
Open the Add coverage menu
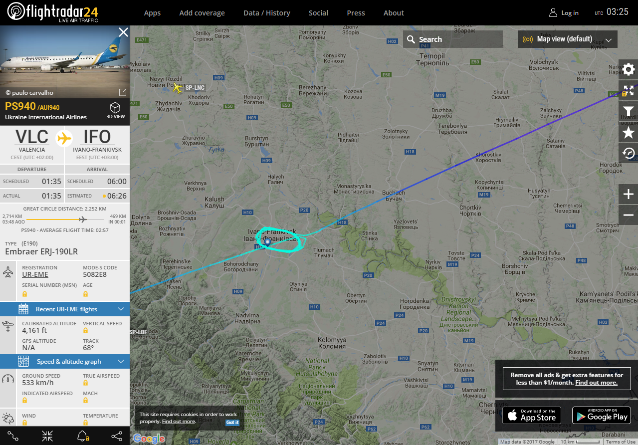[x=202, y=13]
